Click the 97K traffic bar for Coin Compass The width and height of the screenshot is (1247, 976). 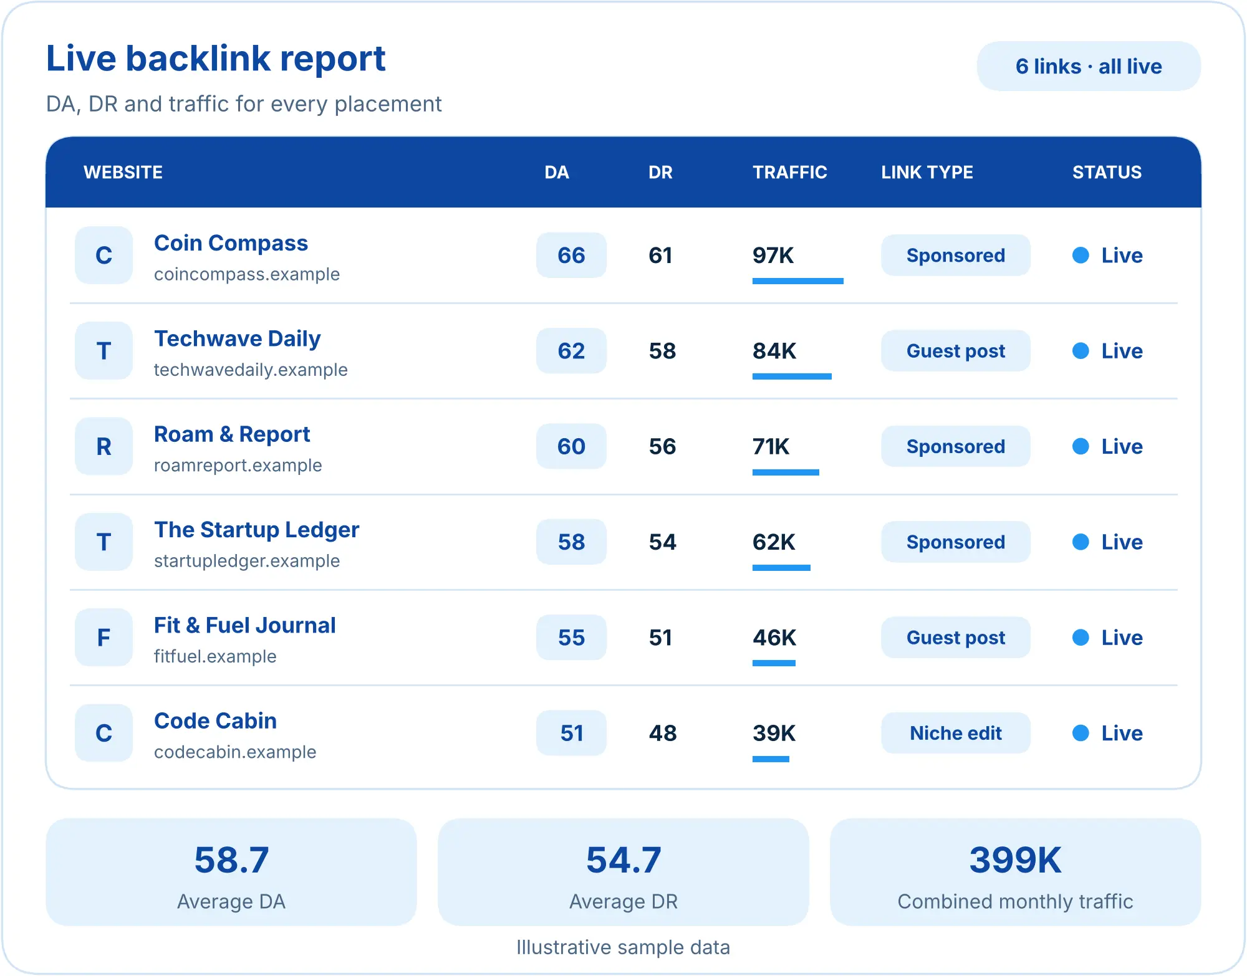[x=798, y=281]
